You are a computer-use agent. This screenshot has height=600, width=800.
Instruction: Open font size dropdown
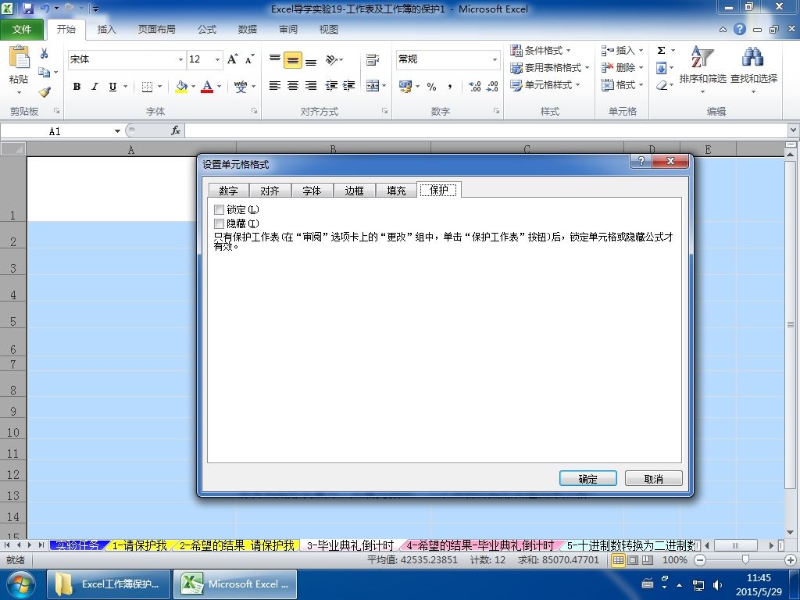[217, 59]
